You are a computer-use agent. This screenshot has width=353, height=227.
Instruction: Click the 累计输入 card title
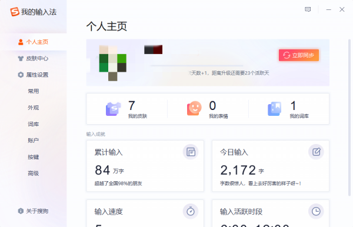tap(108, 152)
